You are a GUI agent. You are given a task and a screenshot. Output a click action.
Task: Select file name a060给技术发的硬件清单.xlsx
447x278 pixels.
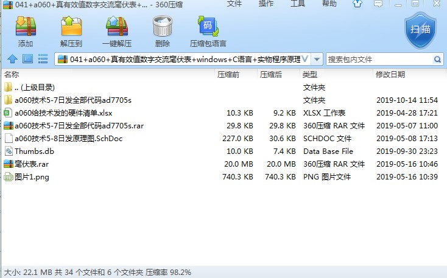63,113
